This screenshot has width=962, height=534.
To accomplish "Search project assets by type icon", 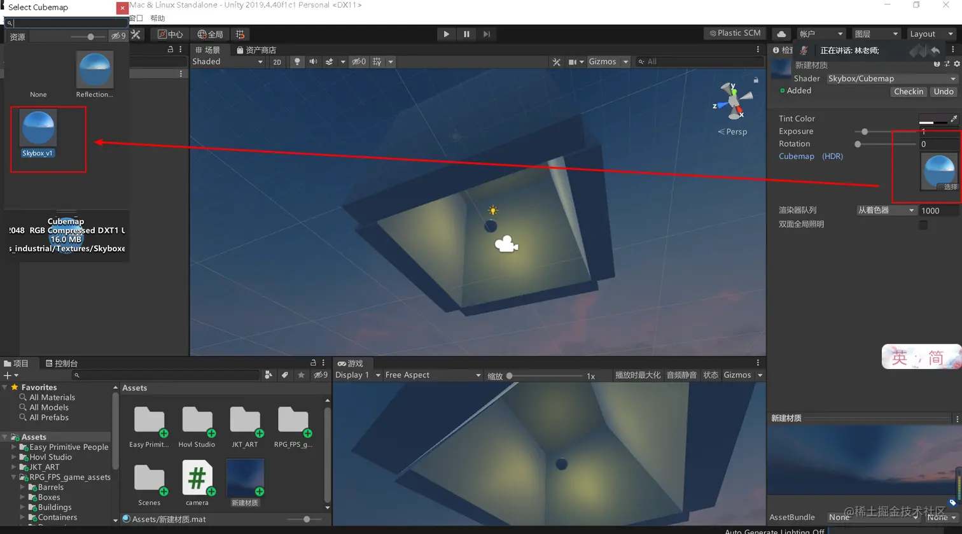I will 268,375.
